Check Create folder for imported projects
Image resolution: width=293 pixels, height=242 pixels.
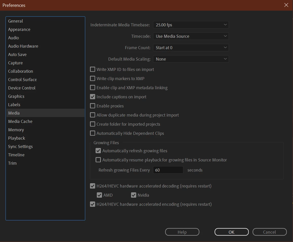(93, 124)
